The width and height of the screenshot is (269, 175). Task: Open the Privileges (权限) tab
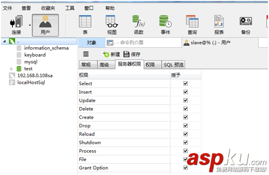[x=152, y=65]
